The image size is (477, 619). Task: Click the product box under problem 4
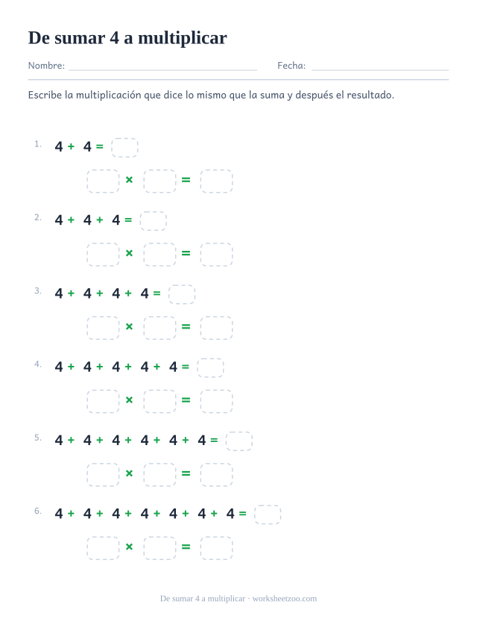click(217, 402)
